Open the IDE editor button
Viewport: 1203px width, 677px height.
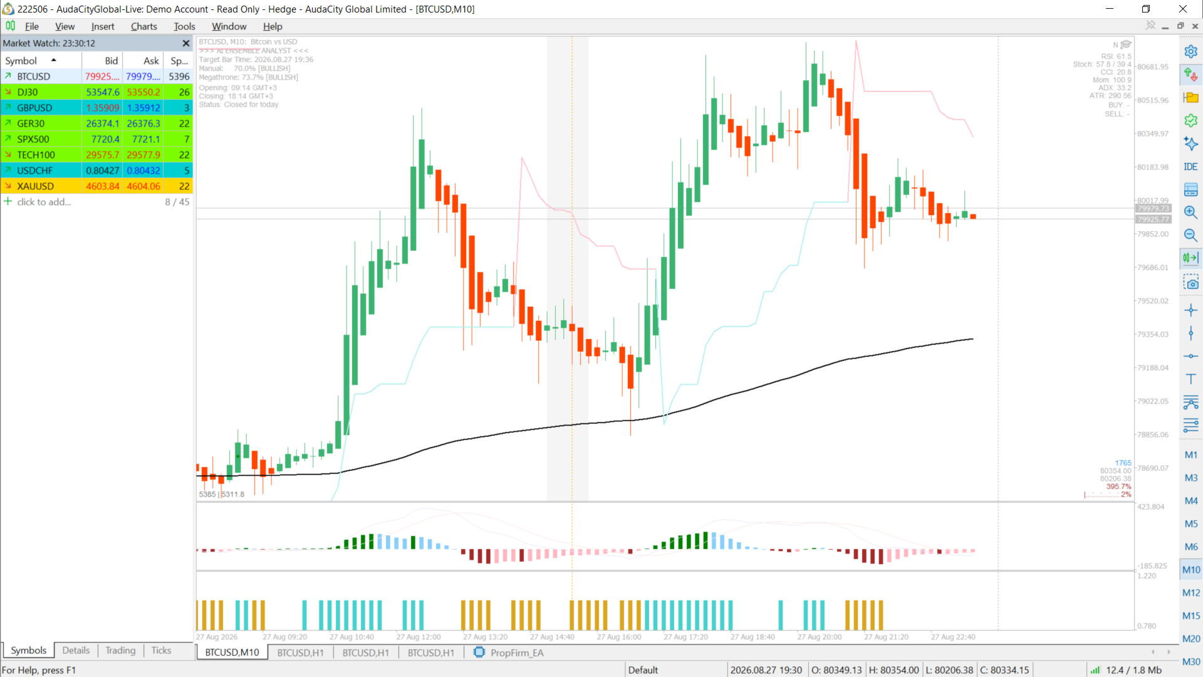click(1190, 166)
